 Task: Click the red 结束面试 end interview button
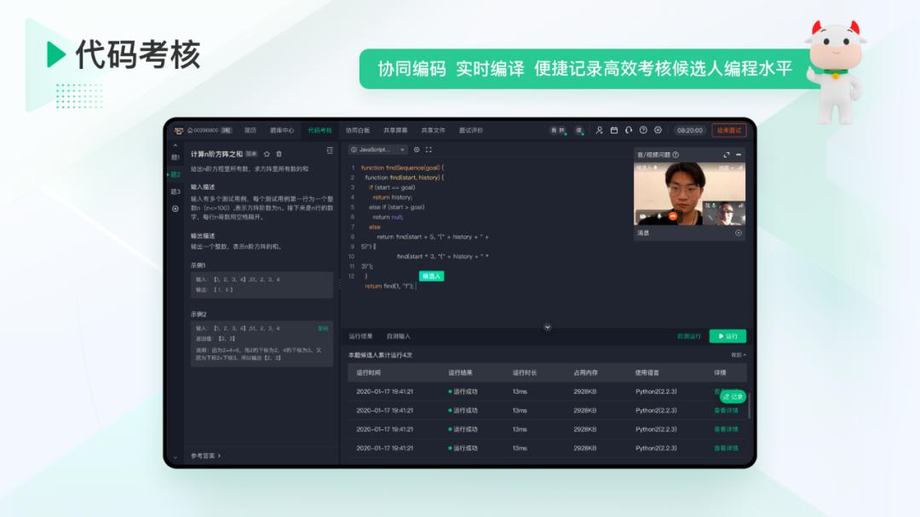[728, 130]
